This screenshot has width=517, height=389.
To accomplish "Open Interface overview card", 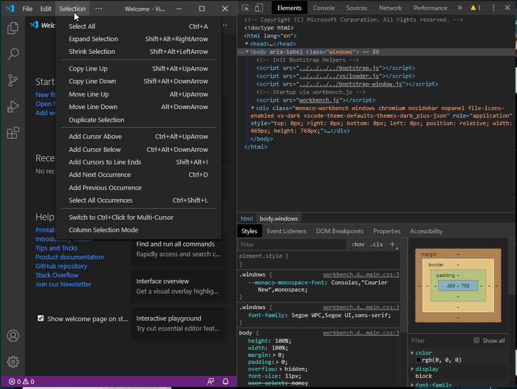I will [x=179, y=286].
